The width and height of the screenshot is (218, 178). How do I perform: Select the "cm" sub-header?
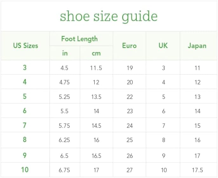coord(96,53)
